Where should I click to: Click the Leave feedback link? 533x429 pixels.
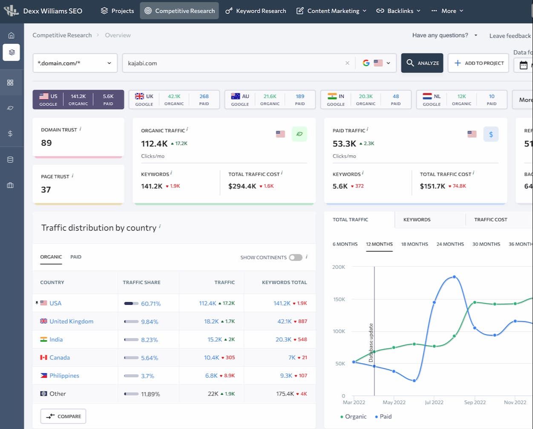coord(510,36)
